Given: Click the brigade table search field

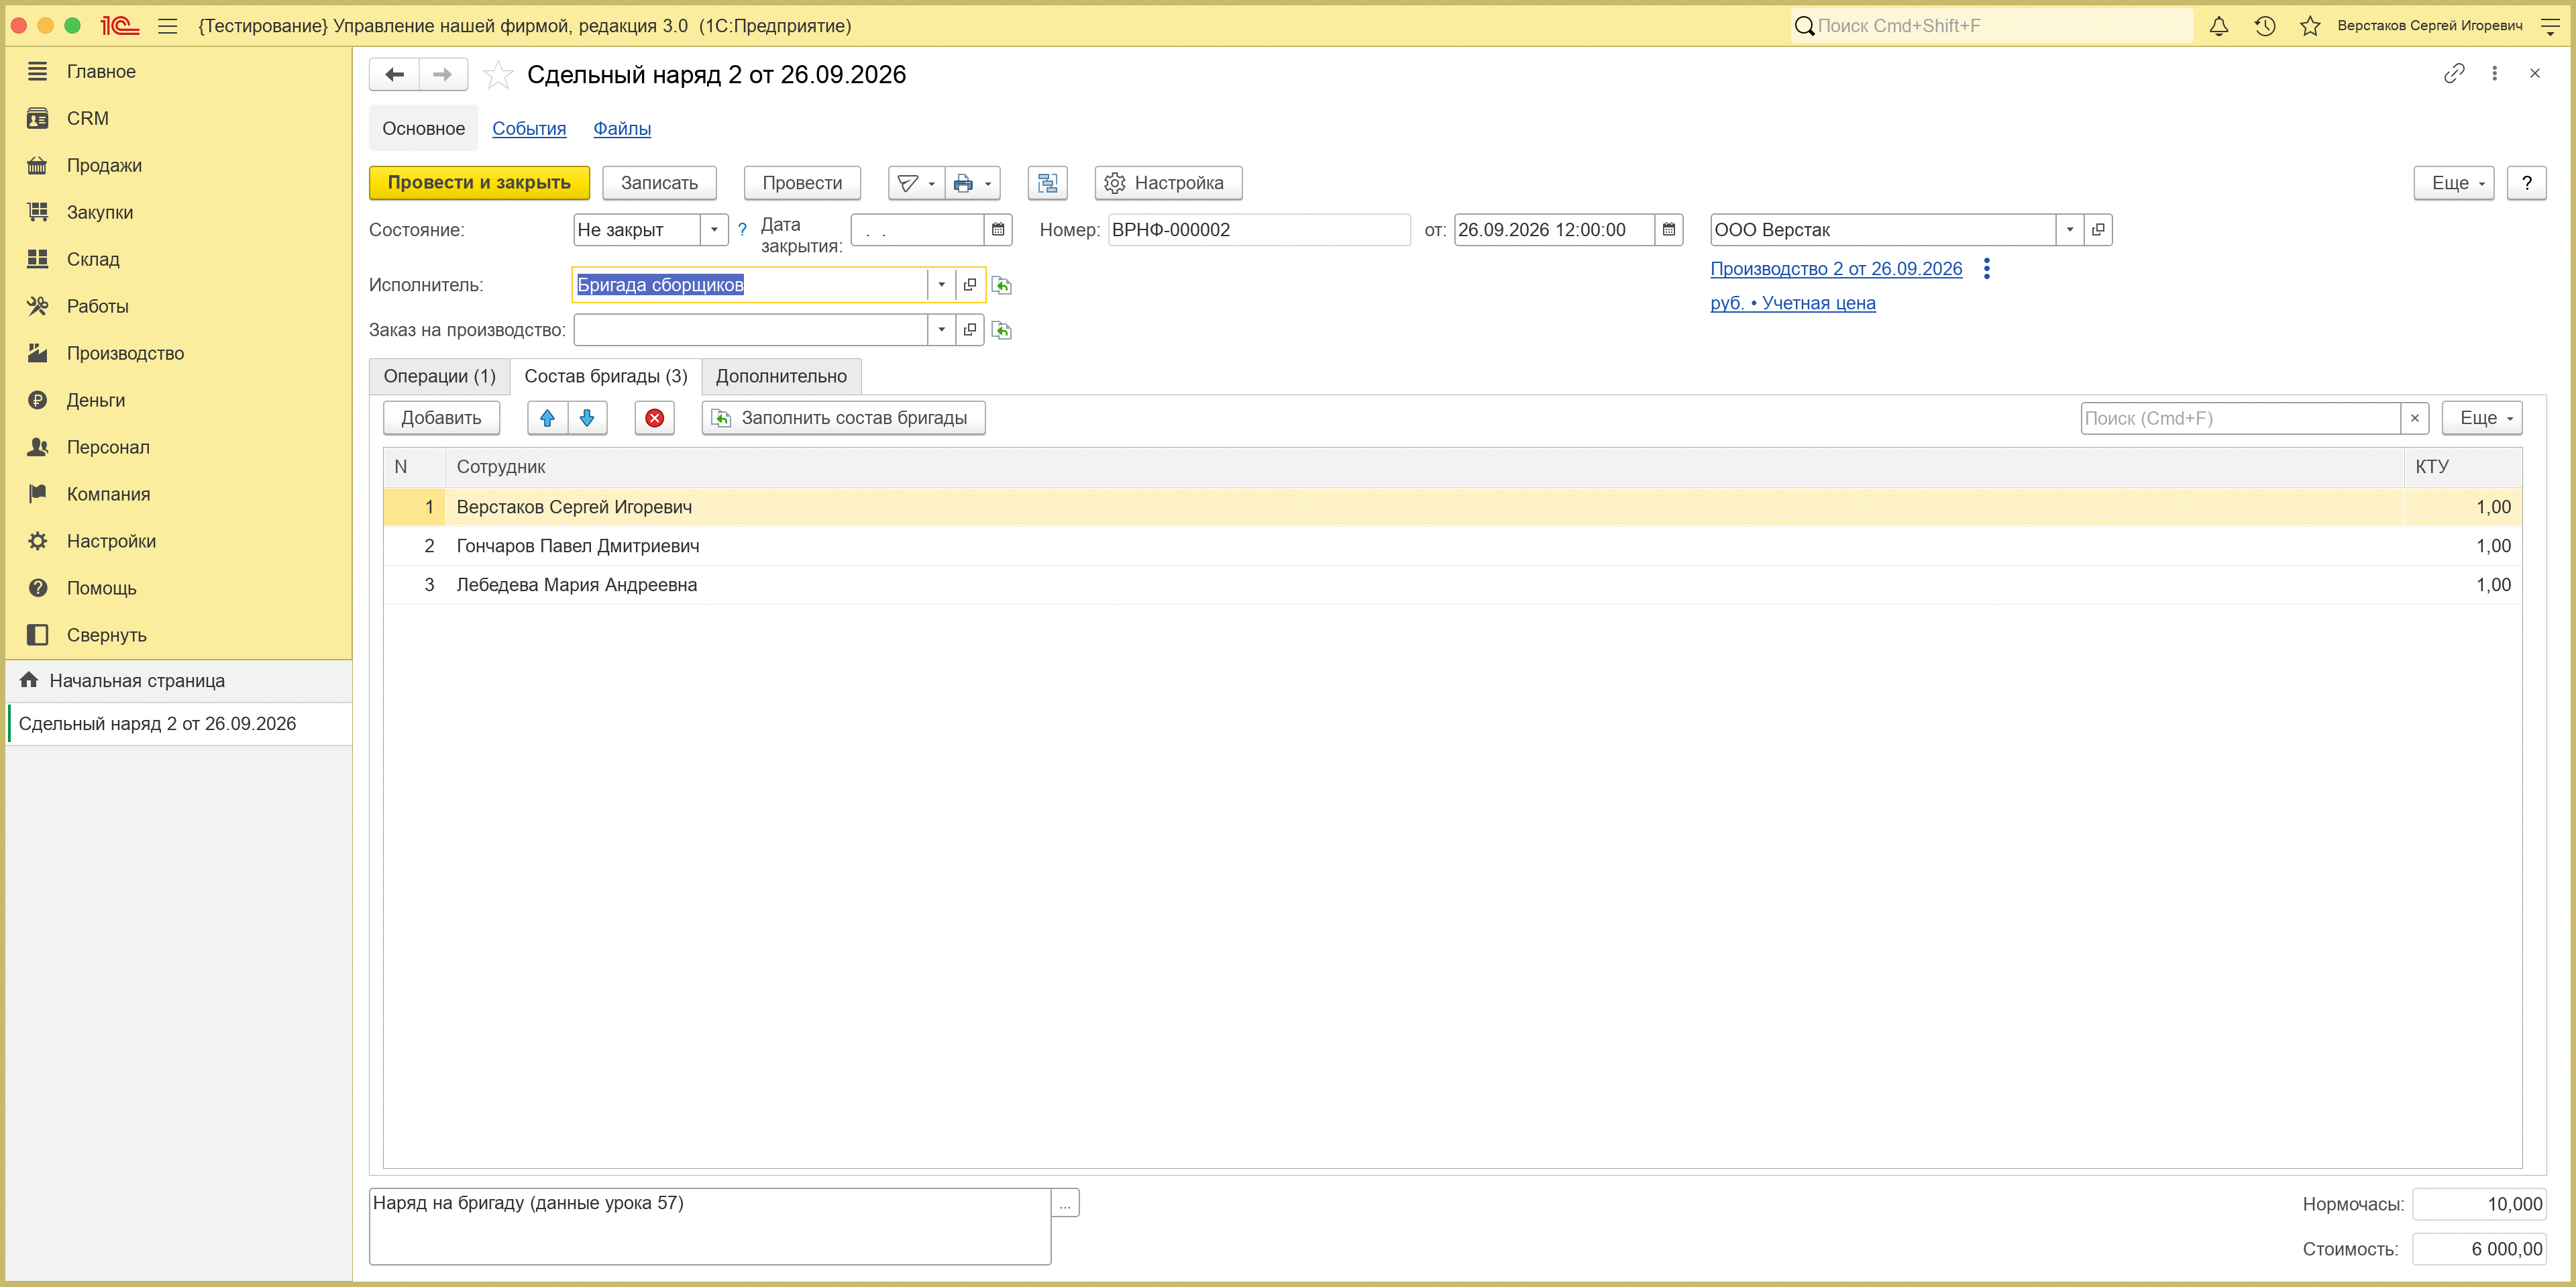Looking at the screenshot, I should click(x=2240, y=418).
